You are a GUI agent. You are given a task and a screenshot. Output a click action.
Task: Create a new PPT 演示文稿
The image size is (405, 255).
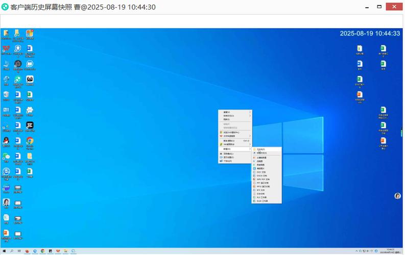click(x=267, y=183)
